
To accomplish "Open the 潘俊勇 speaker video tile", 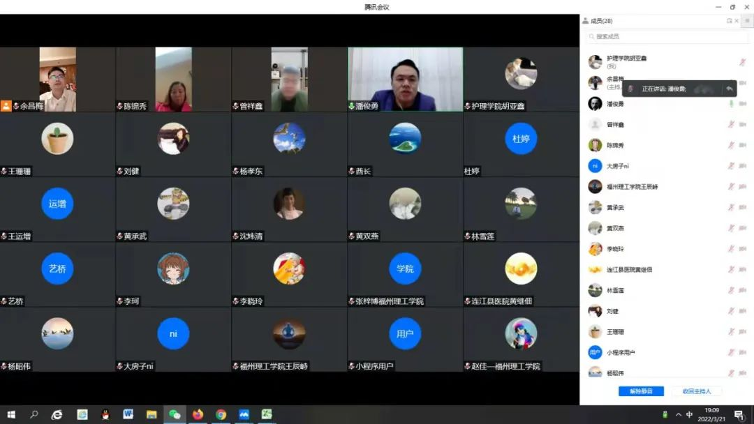I will point(406,79).
